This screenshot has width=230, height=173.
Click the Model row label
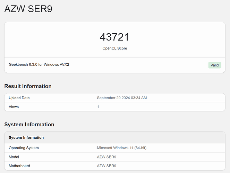[14, 157]
